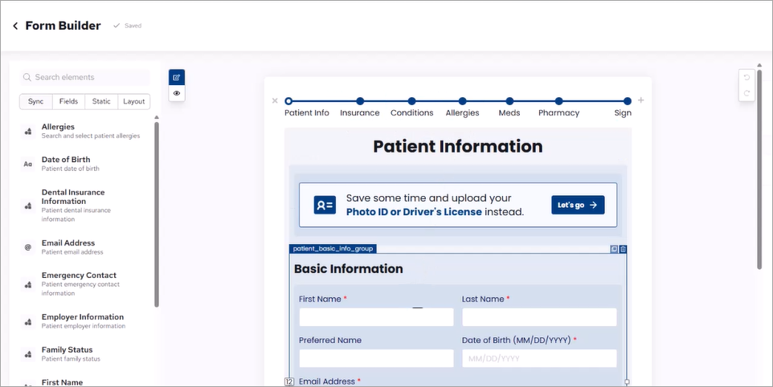Add a new step with plus icon
The image size is (773, 387).
point(640,100)
